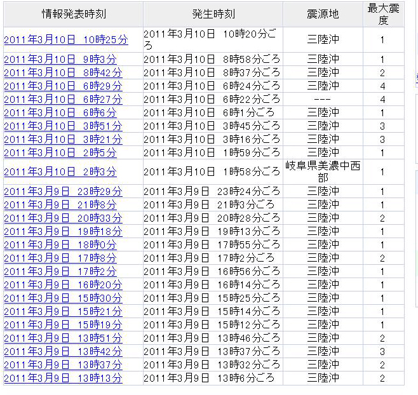Open the 2011年3月9日 13時42分 report link
The width and height of the screenshot is (418, 395).
tap(63, 351)
